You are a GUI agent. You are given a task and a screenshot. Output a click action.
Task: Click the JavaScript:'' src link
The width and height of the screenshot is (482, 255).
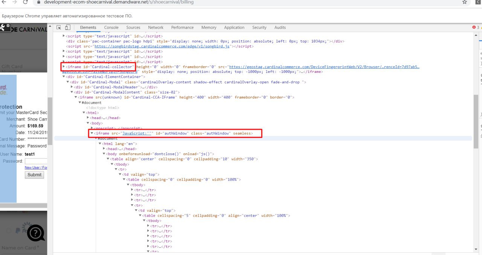coord(137,133)
